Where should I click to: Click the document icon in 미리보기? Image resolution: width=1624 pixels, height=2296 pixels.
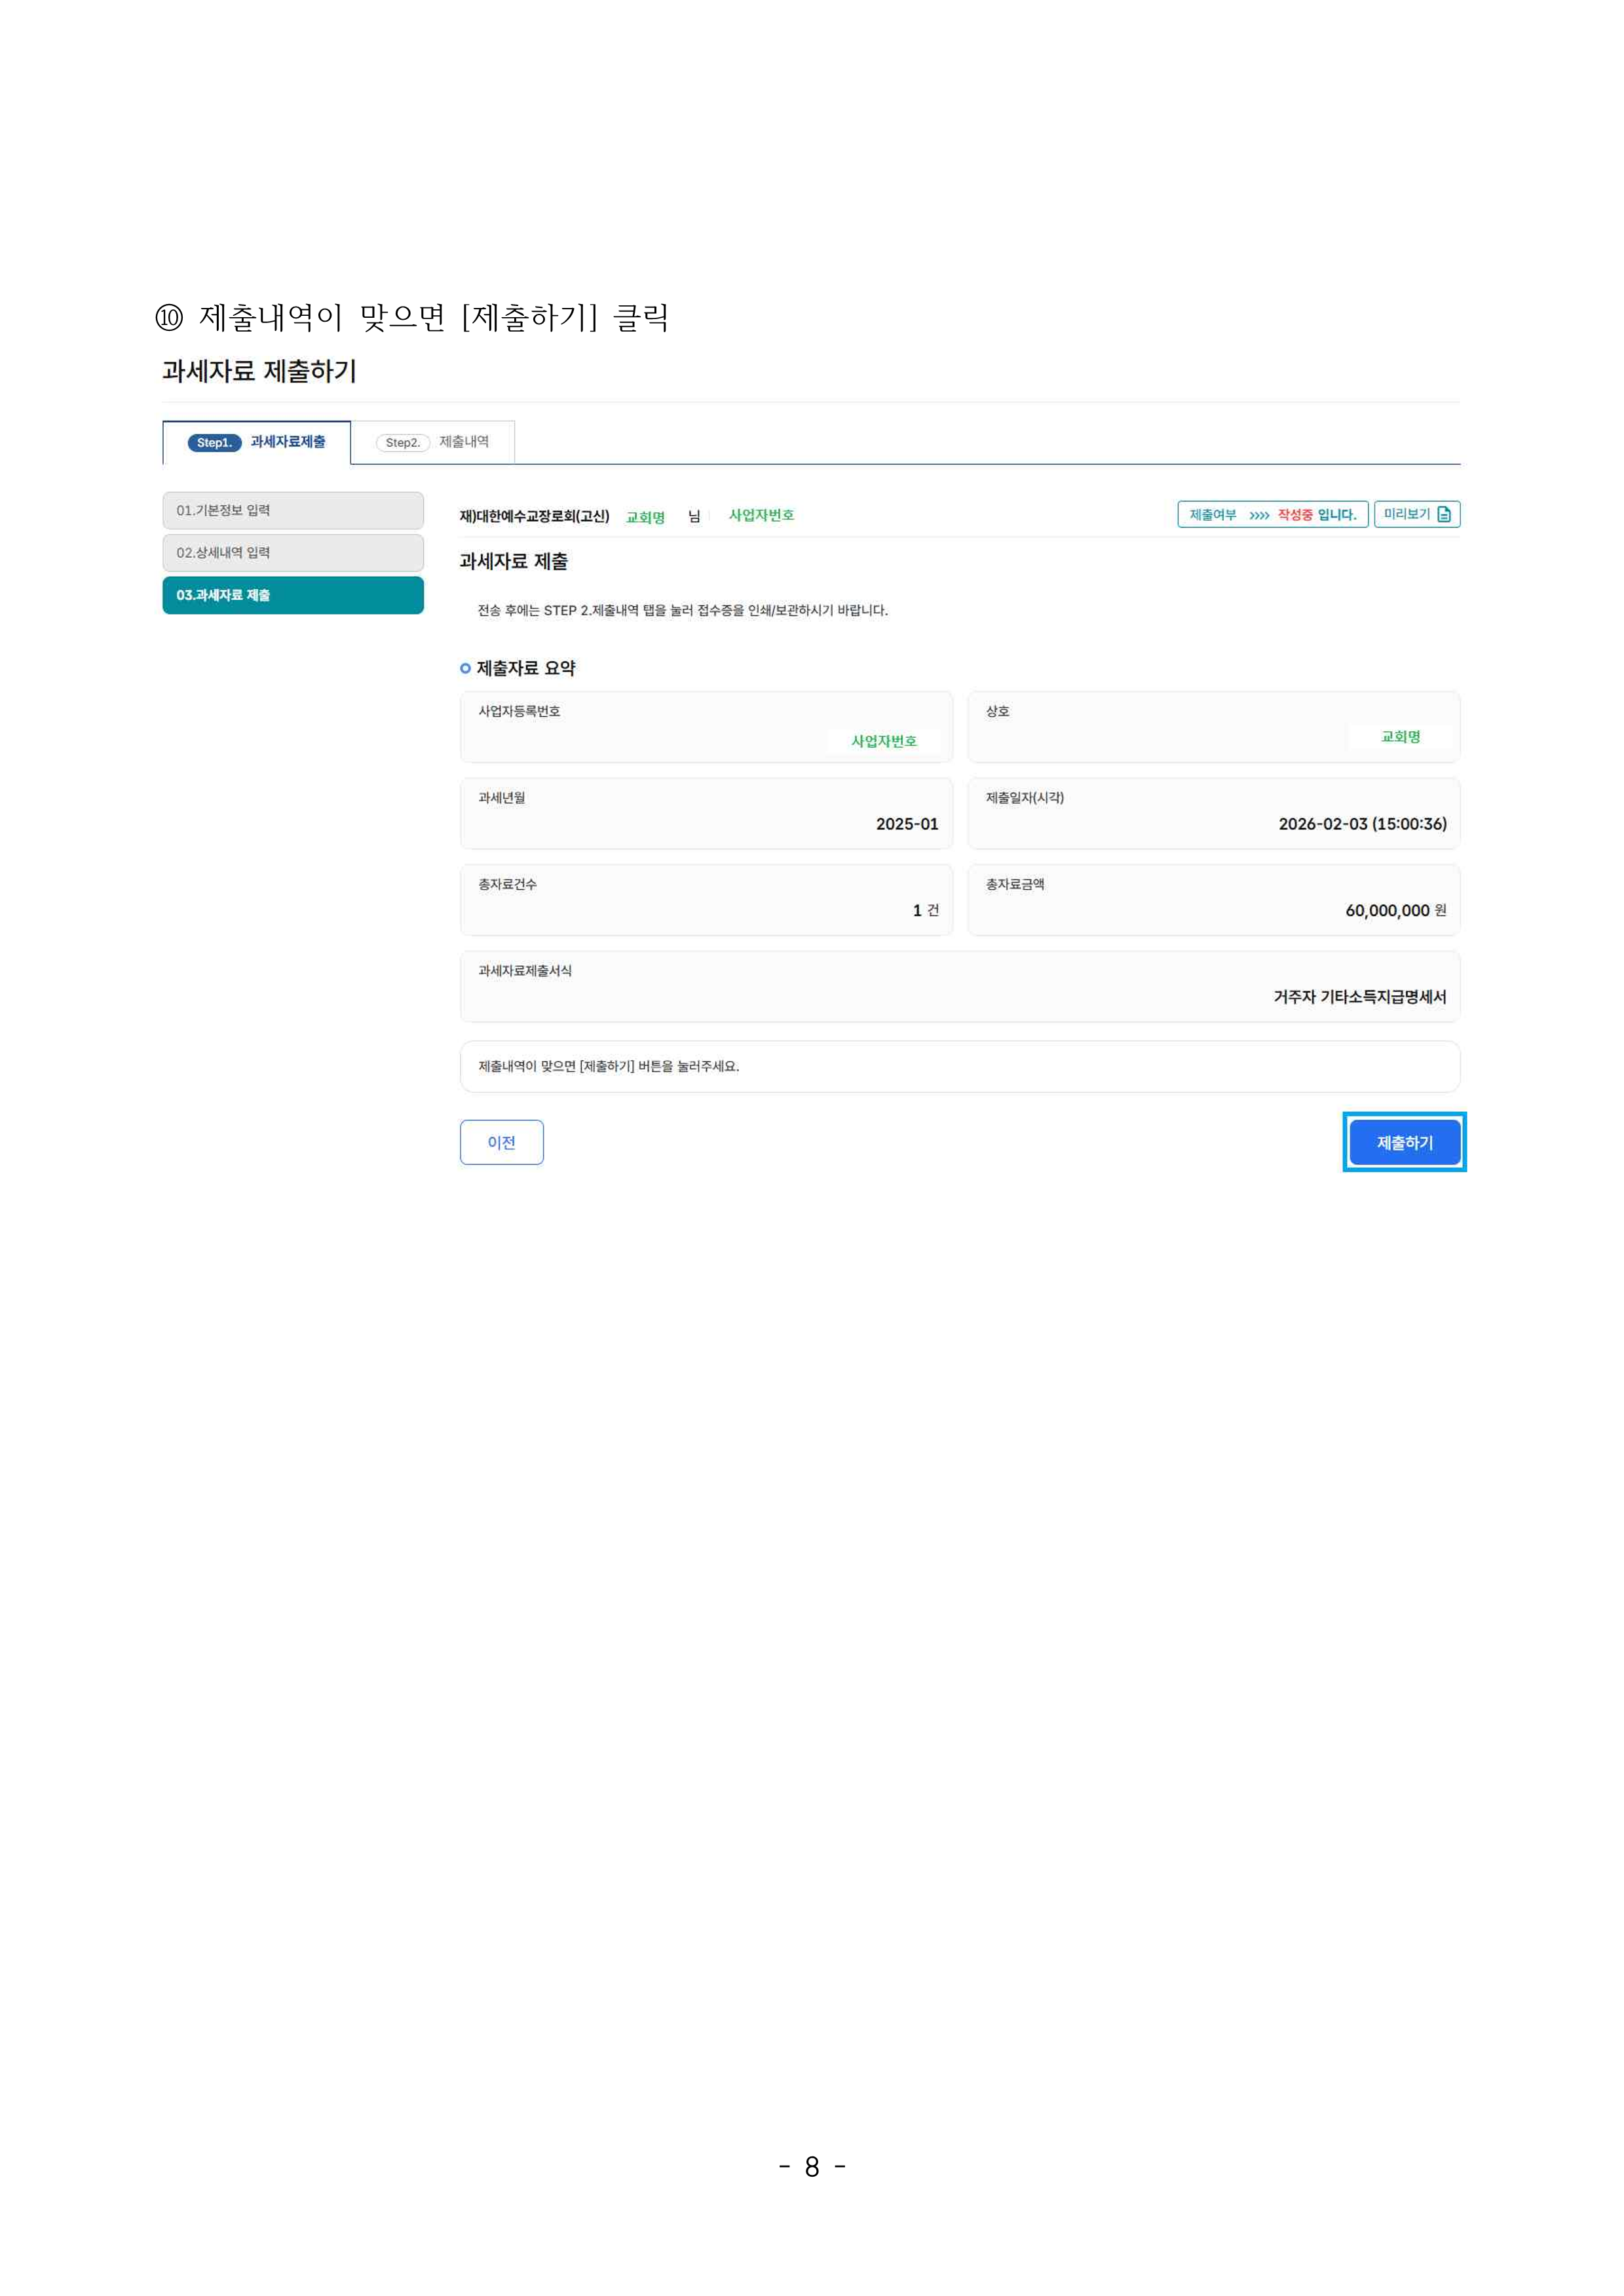(x=1444, y=514)
